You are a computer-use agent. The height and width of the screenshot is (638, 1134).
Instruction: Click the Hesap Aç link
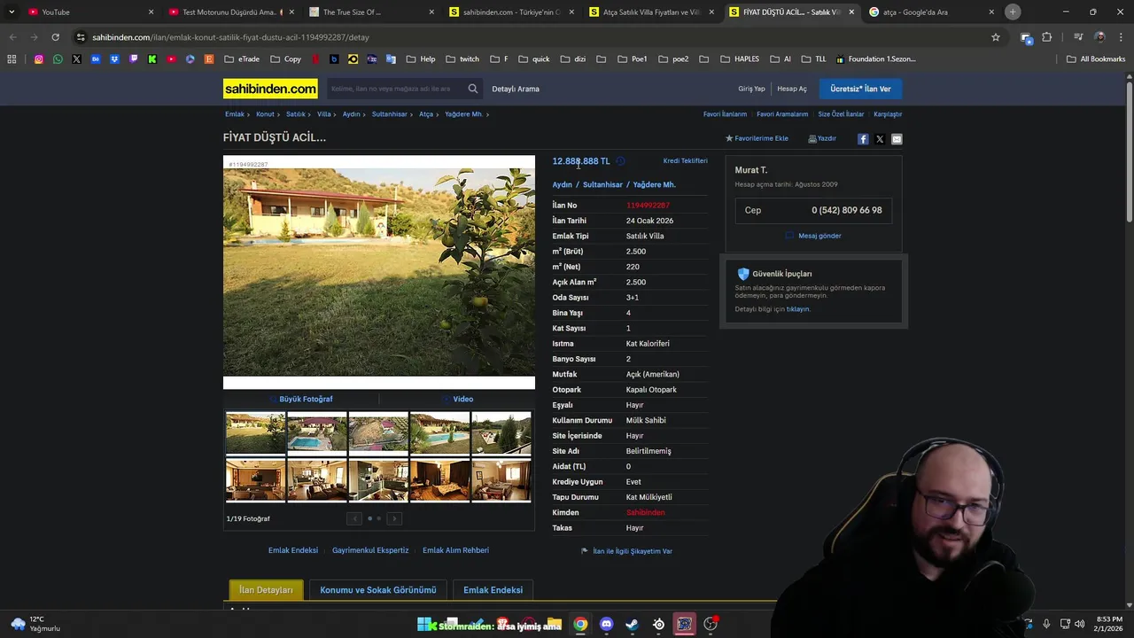792,89
